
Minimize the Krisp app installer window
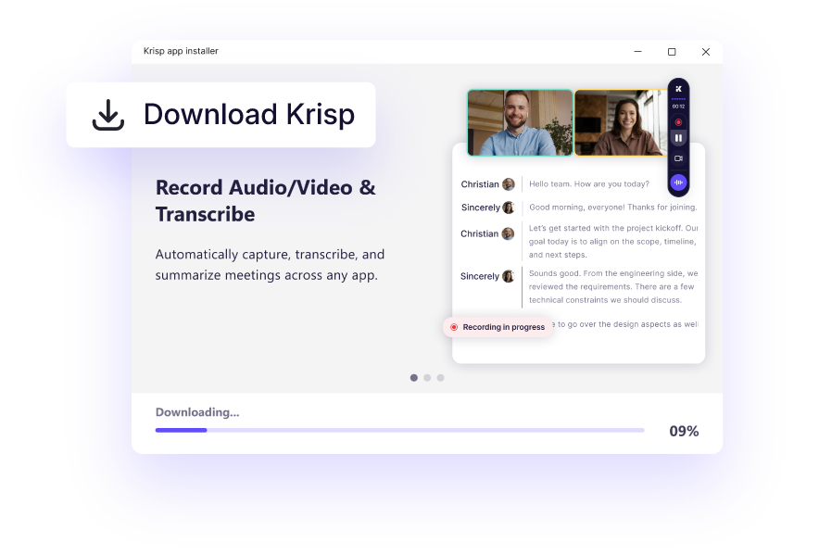tap(638, 52)
